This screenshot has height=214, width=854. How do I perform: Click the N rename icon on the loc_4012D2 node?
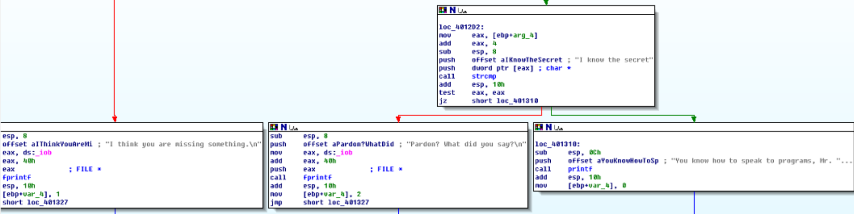coord(452,10)
